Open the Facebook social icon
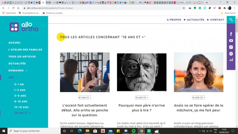The image size is (238, 134). tap(231, 34)
